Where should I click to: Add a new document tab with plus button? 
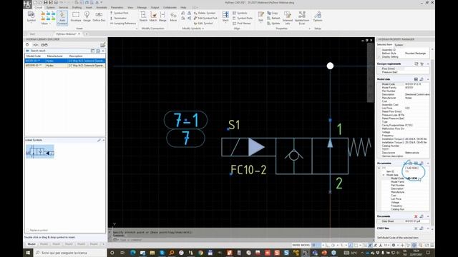coord(86,34)
